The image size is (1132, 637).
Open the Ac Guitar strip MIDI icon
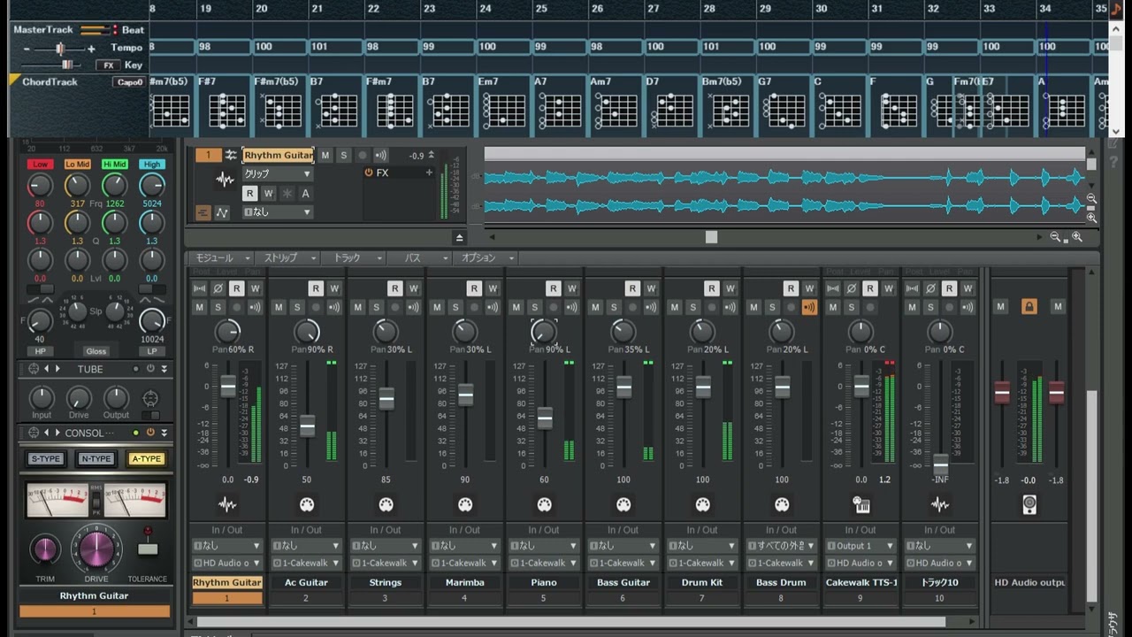[x=307, y=505]
